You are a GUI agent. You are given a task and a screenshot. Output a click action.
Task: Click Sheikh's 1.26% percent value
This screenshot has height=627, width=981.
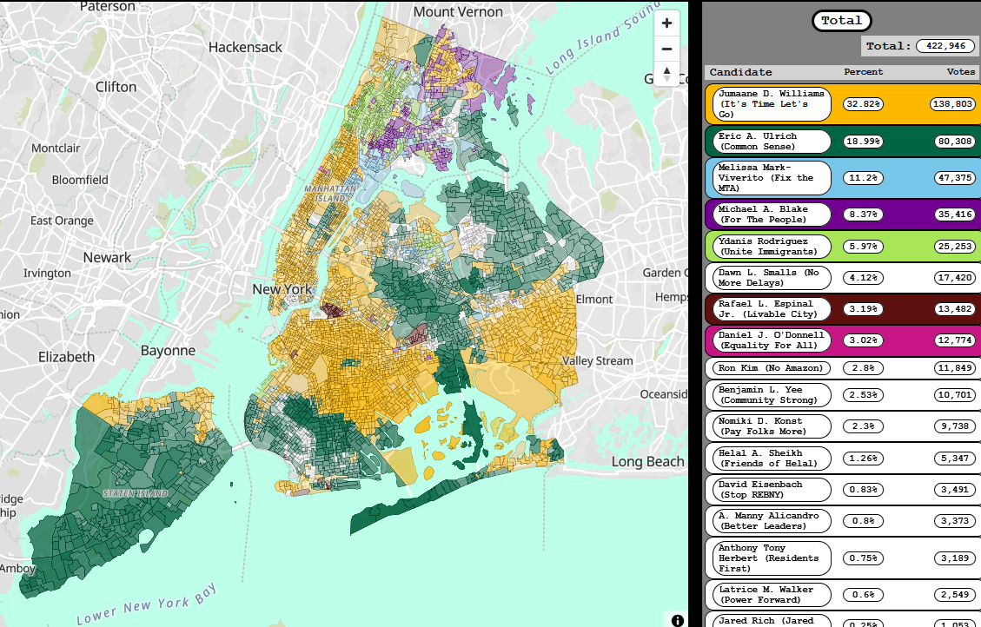coord(864,459)
